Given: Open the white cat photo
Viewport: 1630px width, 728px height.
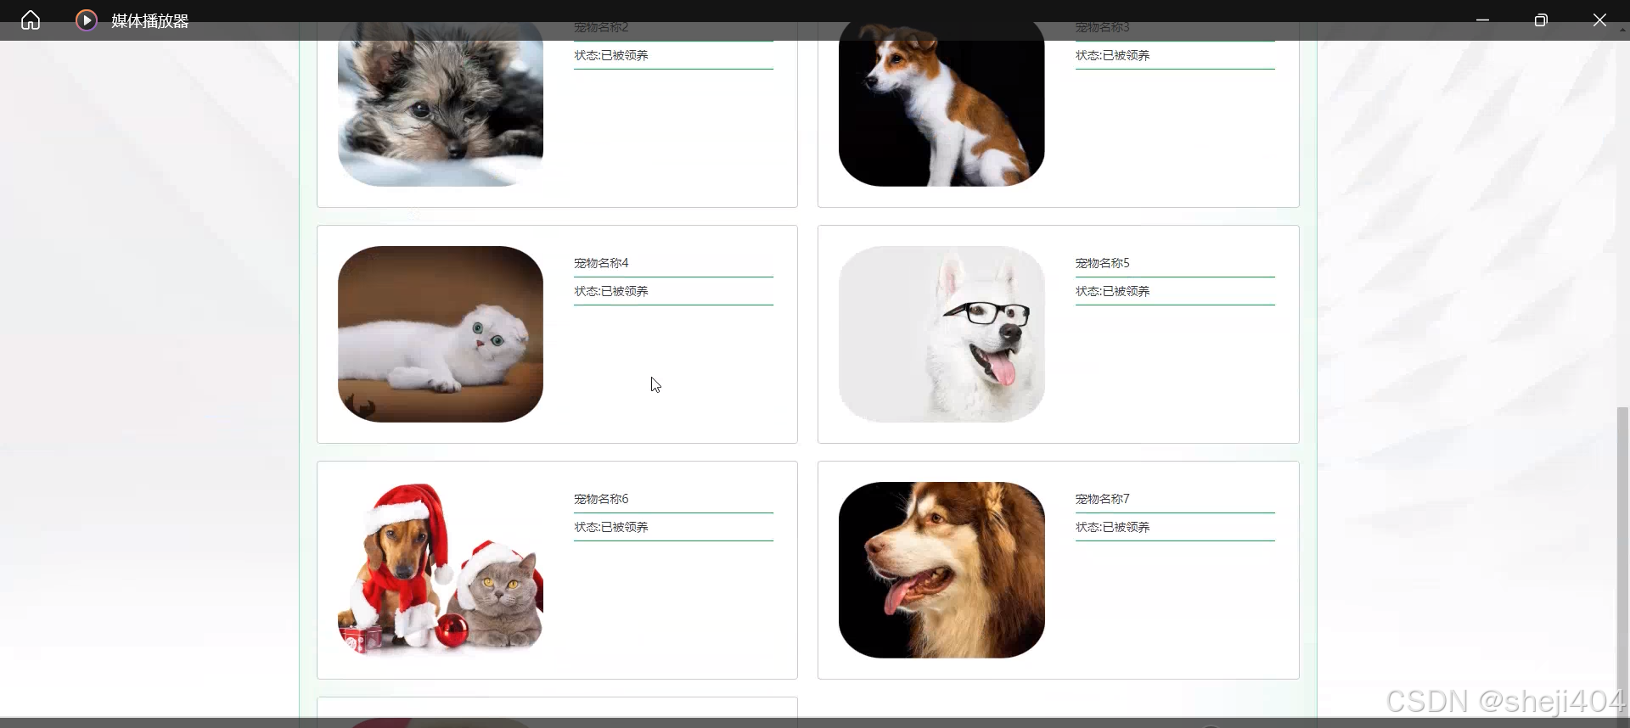Looking at the screenshot, I should click(x=441, y=334).
